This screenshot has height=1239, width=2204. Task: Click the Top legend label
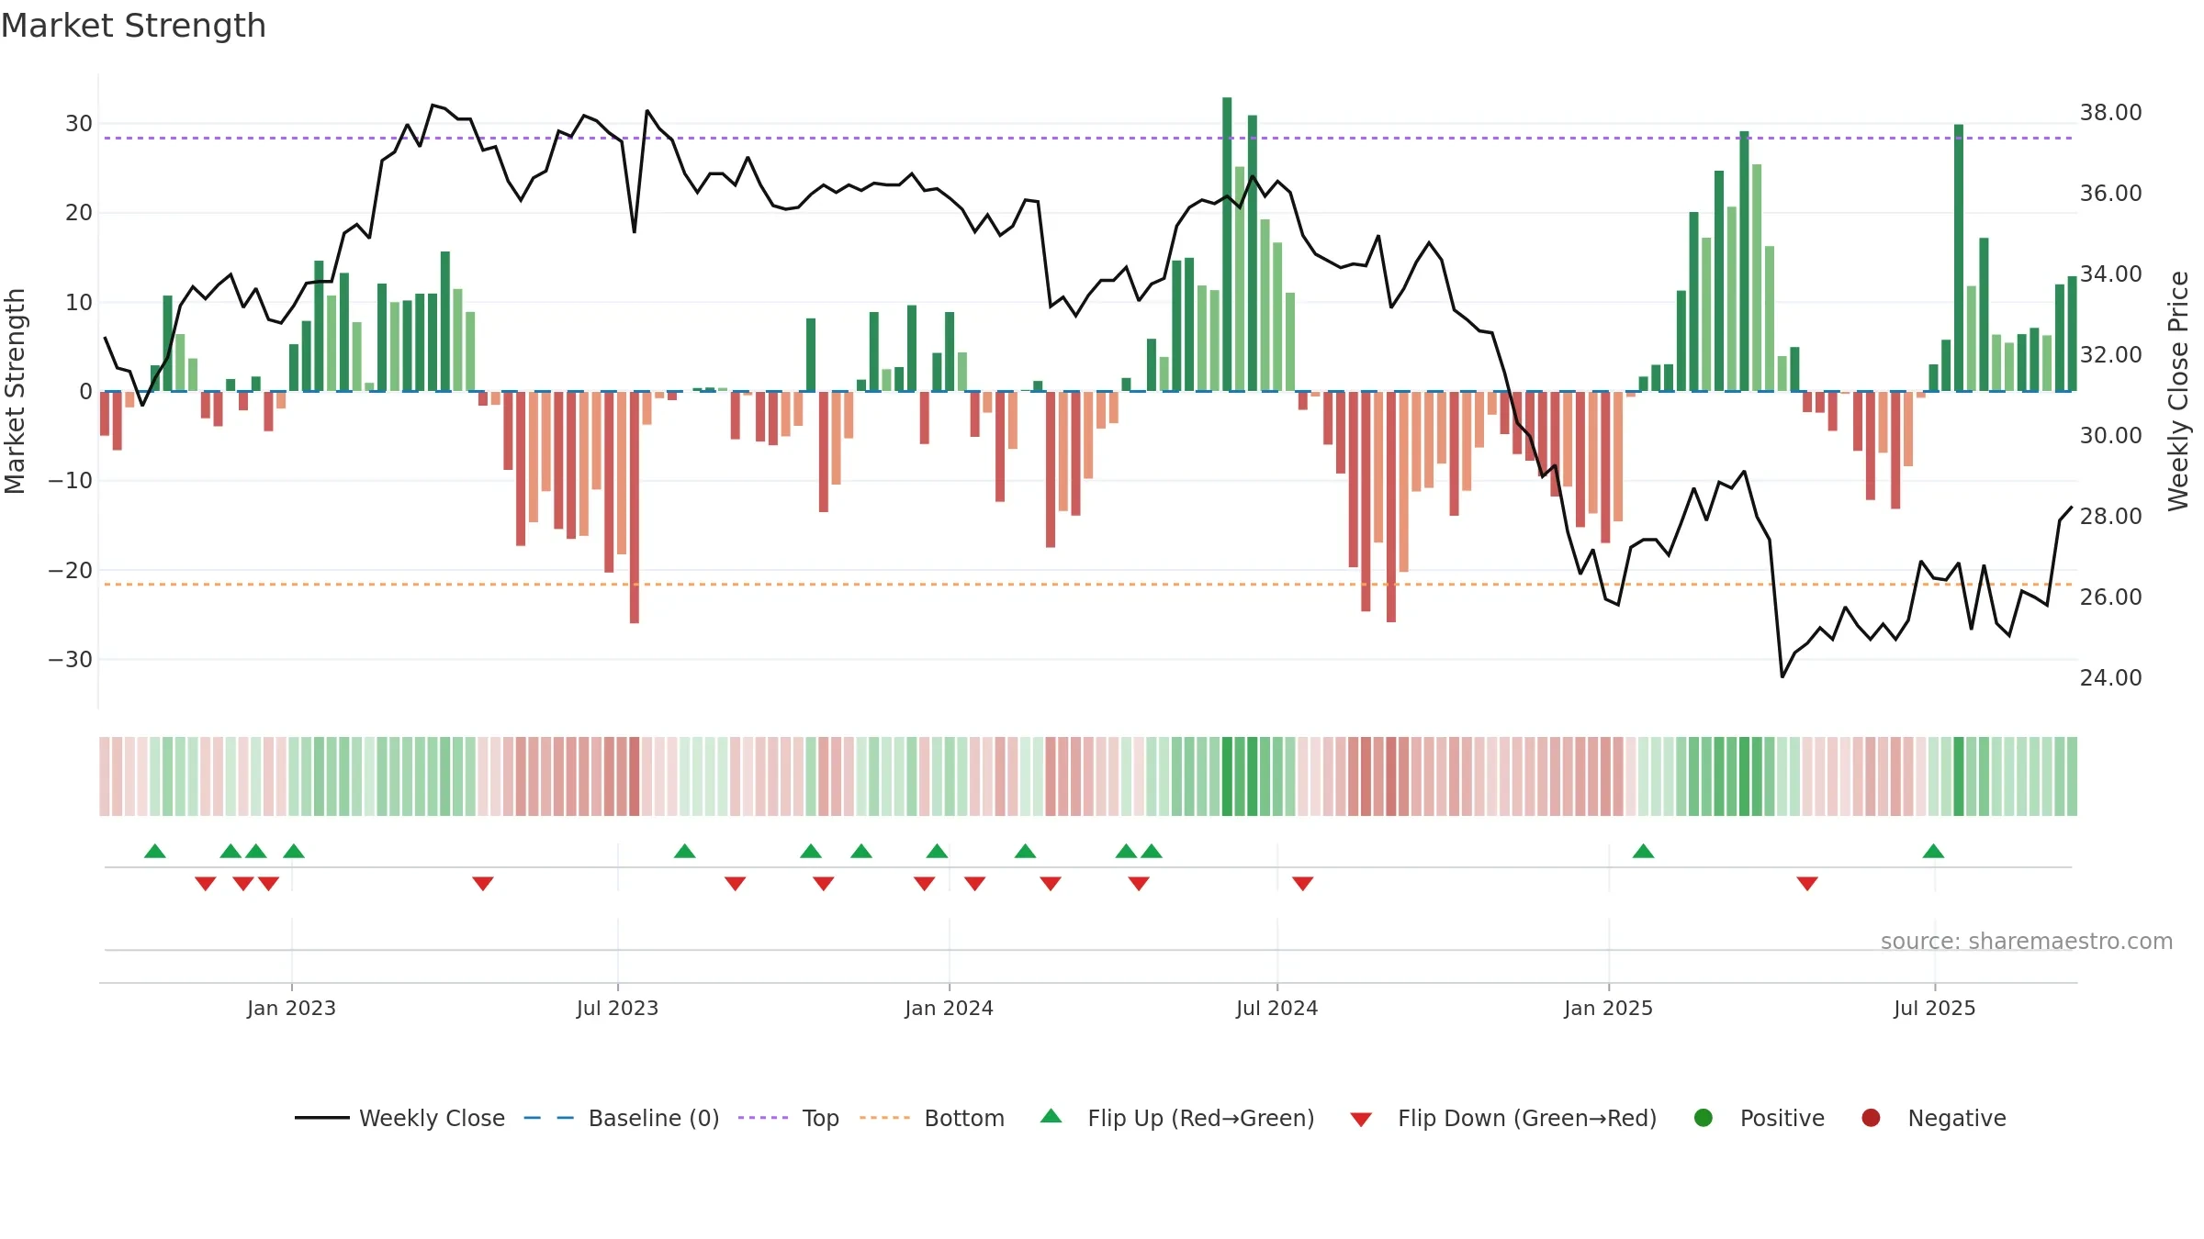(x=820, y=1118)
